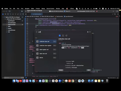Click layoutSubviews in the jump bar
This screenshot has height=91, width=121.
(x=69, y=16)
